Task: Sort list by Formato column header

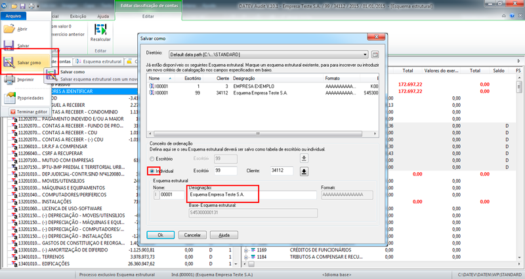Action: 341,78
